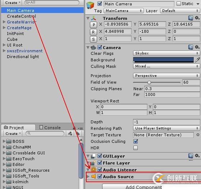Click the Main Camera name field
The height and width of the screenshot is (189, 201).
coord(139,4)
